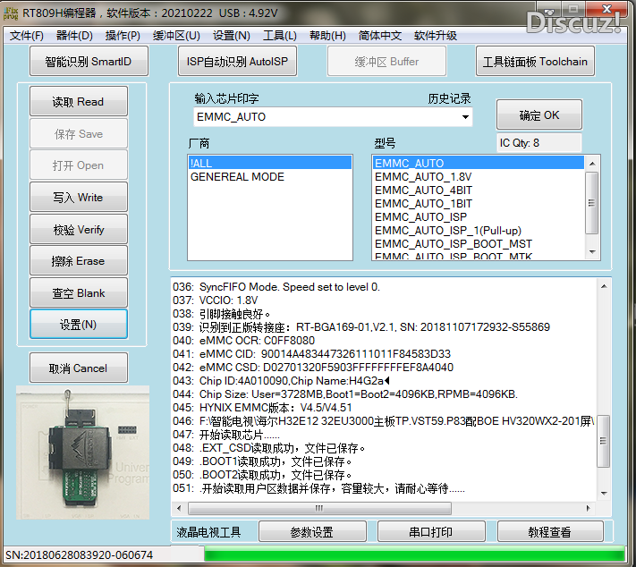This screenshot has height=567, width=636.
Task: Click the chip marking input field
Action: click(x=322, y=117)
